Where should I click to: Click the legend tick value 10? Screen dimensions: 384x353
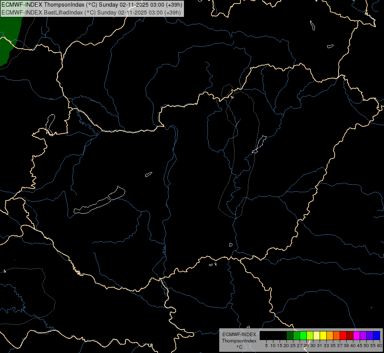(x=273, y=346)
